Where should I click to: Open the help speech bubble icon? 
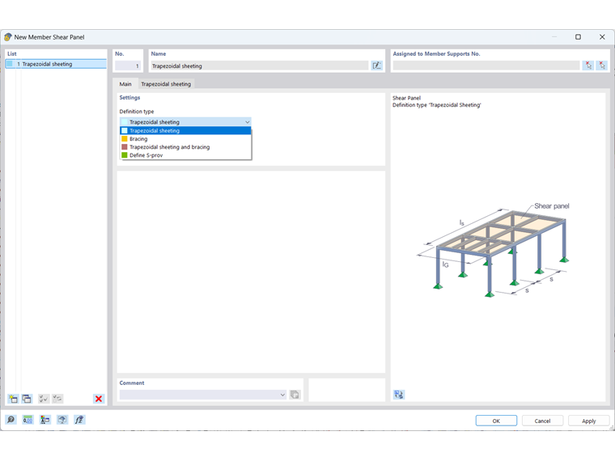pyautogui.click(x=11, y=420)
